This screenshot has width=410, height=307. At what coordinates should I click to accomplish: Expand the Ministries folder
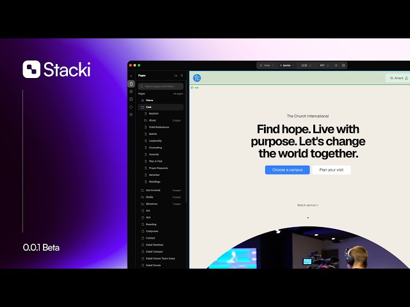tap(161, 204)
